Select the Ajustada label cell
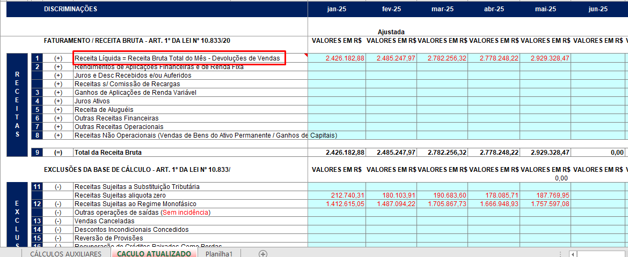Screen dimensions: 628x257 (x=391, y=32)
